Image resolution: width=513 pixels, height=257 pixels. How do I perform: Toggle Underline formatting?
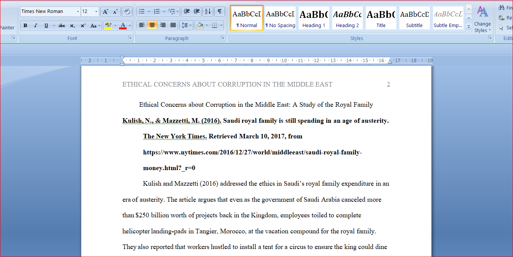pos(46,26)
